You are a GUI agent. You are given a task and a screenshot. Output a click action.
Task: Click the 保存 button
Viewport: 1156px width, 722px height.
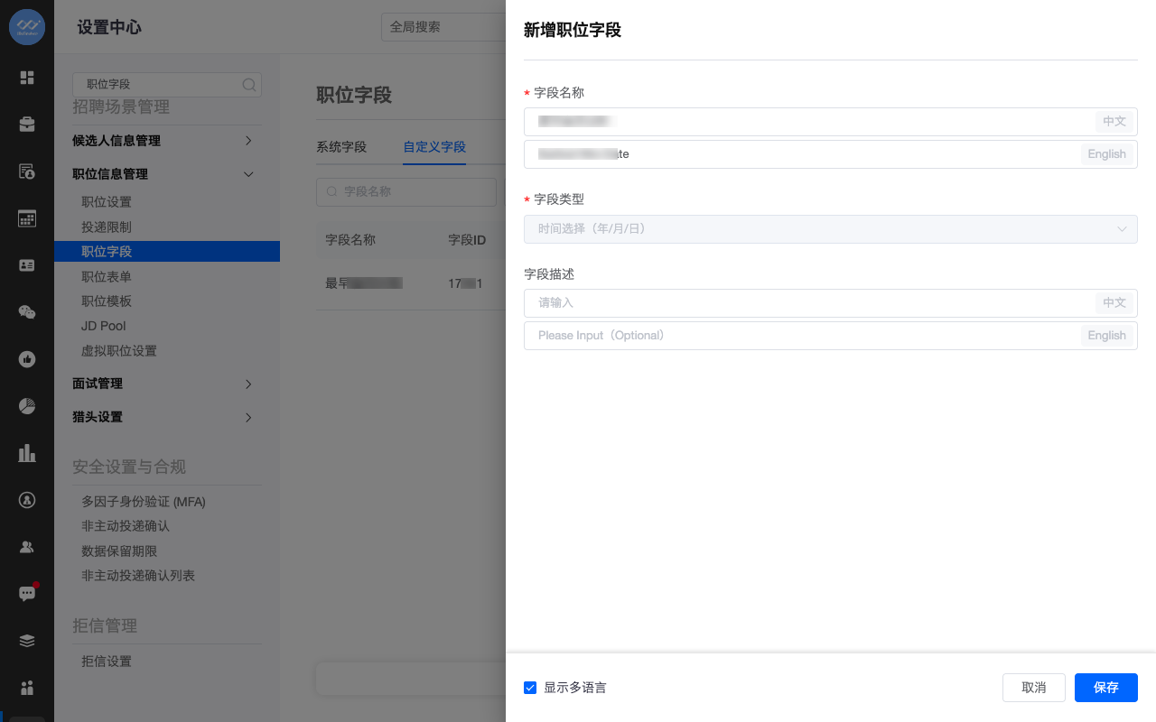(x=1106, y=688)
